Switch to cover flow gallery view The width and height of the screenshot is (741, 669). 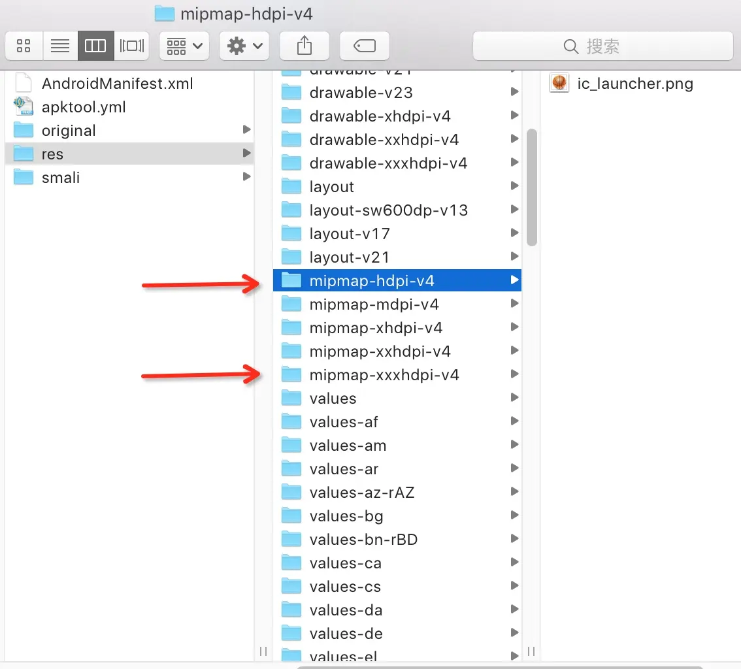pos(132,46)
